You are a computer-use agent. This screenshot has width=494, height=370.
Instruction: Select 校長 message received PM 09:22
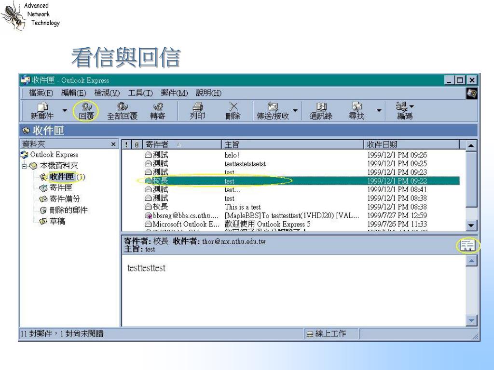pos(290,181)
